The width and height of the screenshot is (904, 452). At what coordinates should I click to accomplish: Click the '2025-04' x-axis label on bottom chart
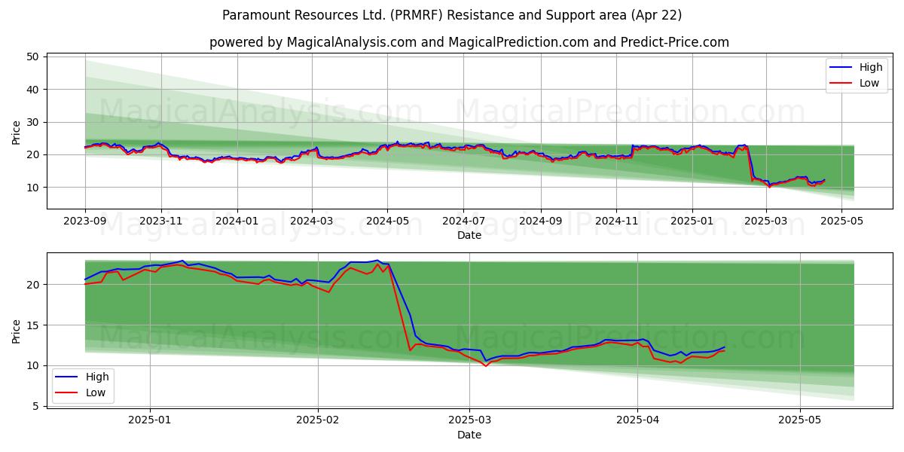637,420
